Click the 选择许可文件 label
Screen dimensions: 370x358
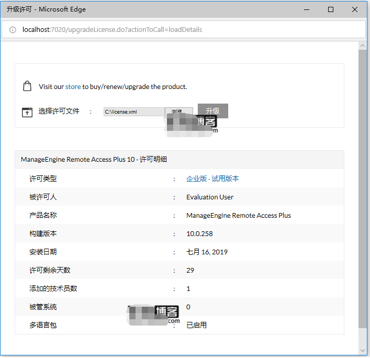tap(59, 111)
